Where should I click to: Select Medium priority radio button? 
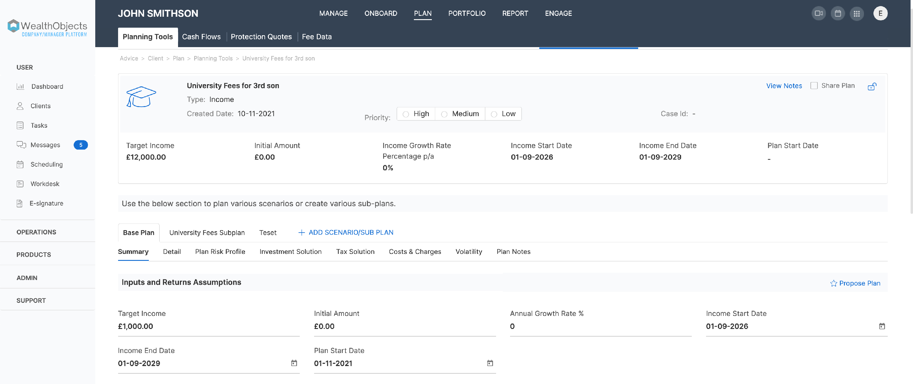(x=444, y=114)
